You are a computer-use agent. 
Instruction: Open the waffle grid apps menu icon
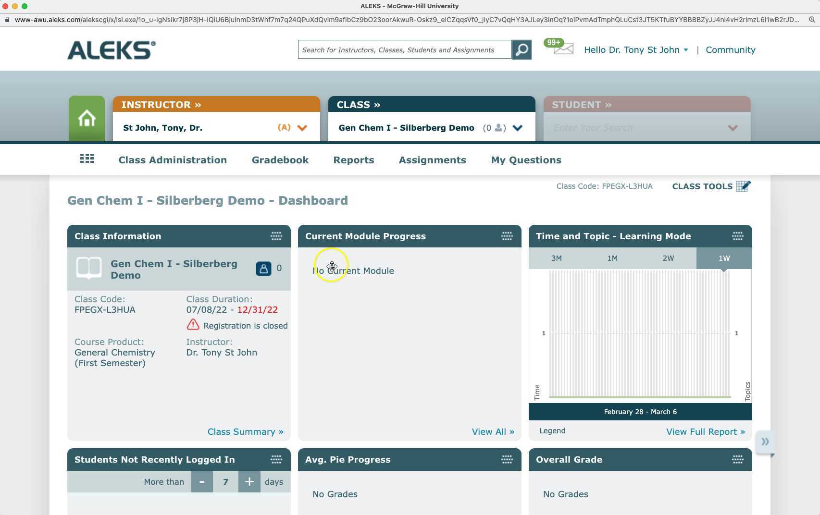pos(87,159)
